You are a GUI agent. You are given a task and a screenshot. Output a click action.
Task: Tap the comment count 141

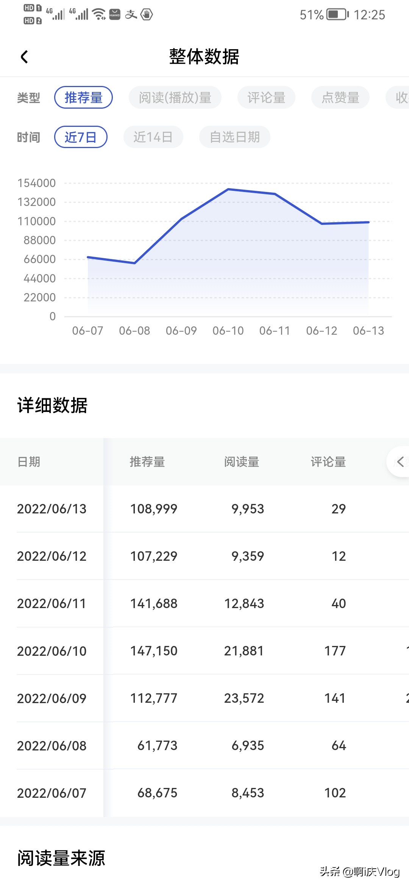335,698
